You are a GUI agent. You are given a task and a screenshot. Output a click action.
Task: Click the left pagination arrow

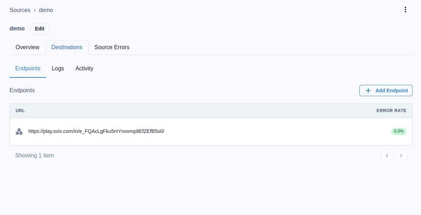click(387, 156)
